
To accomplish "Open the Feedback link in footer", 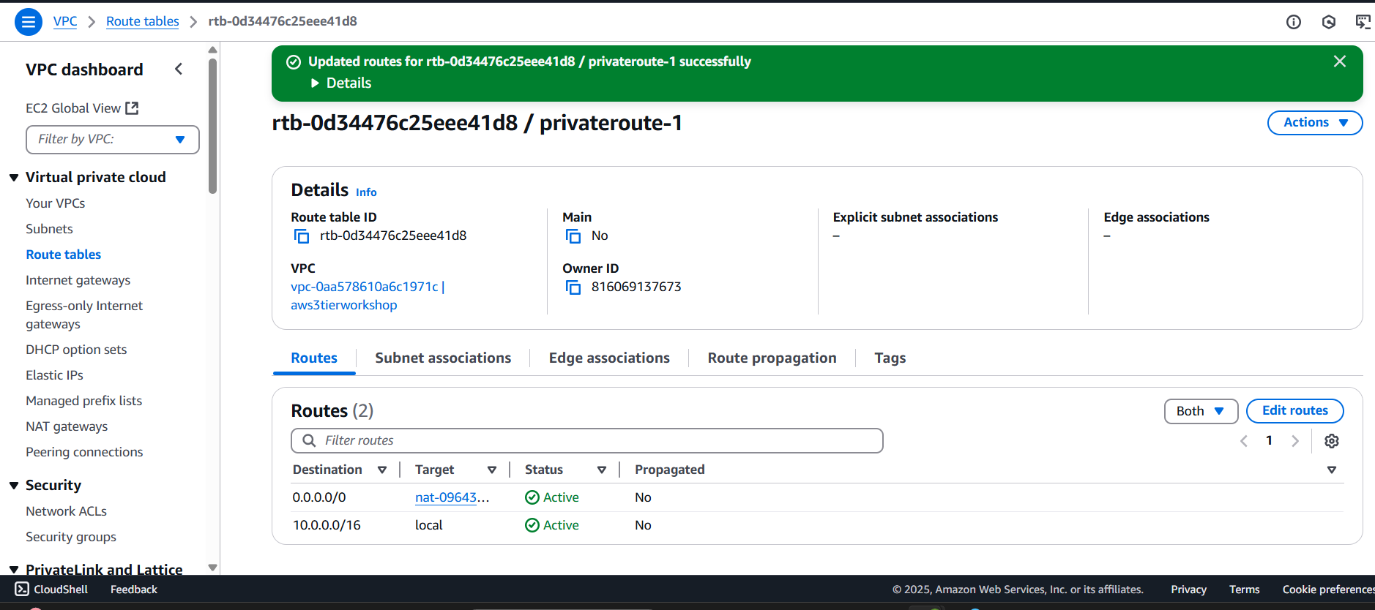I will 134,590.
